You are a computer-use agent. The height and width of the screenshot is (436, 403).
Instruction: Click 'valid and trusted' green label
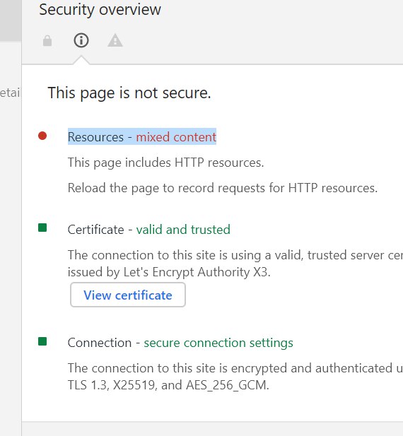coord(183,230)
